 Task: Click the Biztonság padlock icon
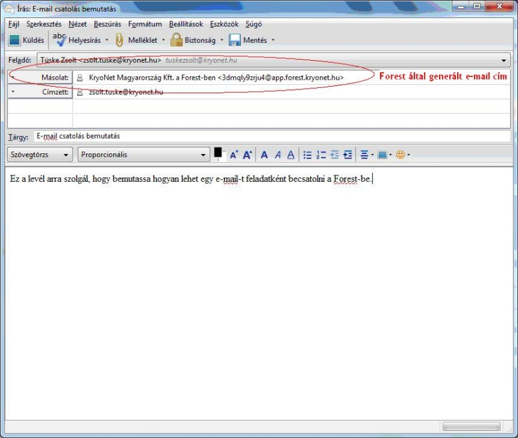[176, 40]
